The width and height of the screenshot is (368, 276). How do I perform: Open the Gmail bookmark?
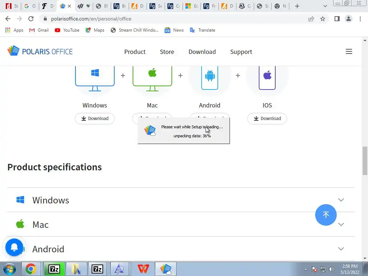(39, 30)
